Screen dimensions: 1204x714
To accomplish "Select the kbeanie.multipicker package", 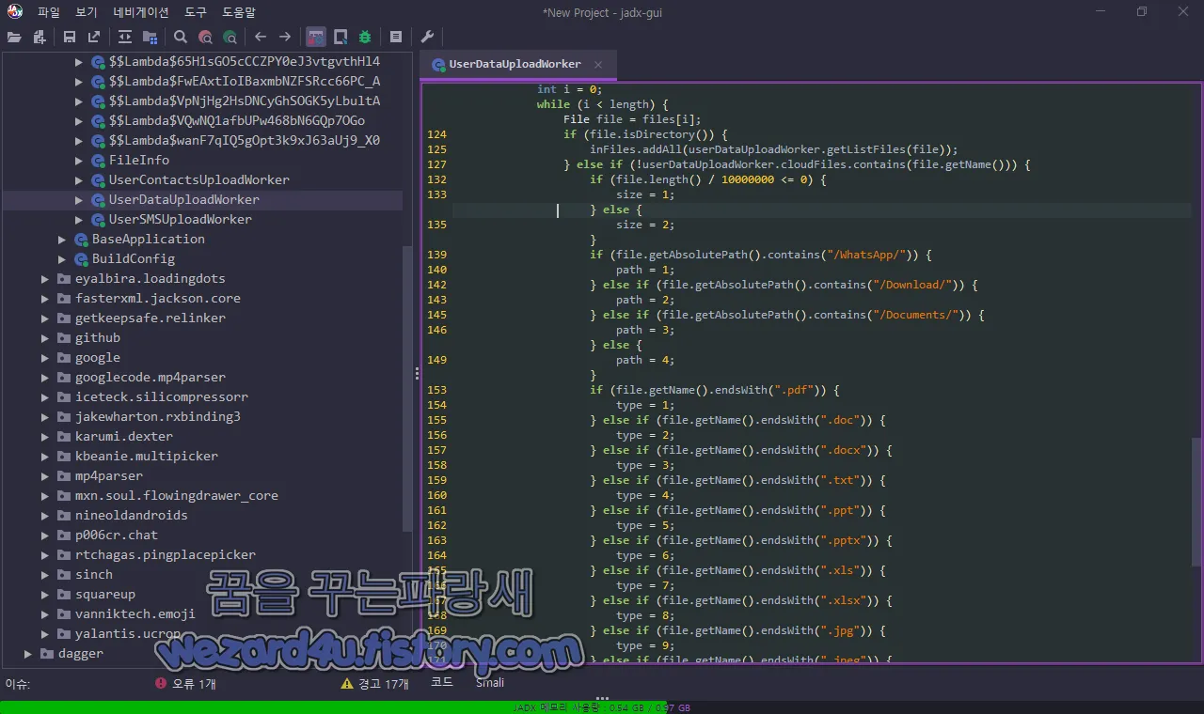I will click(147, 456).
